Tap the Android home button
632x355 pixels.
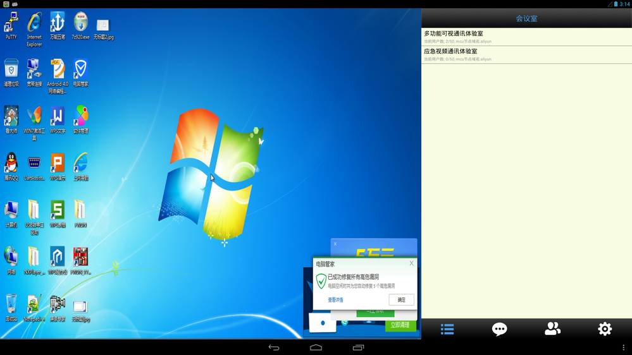(x=316, y=347)
